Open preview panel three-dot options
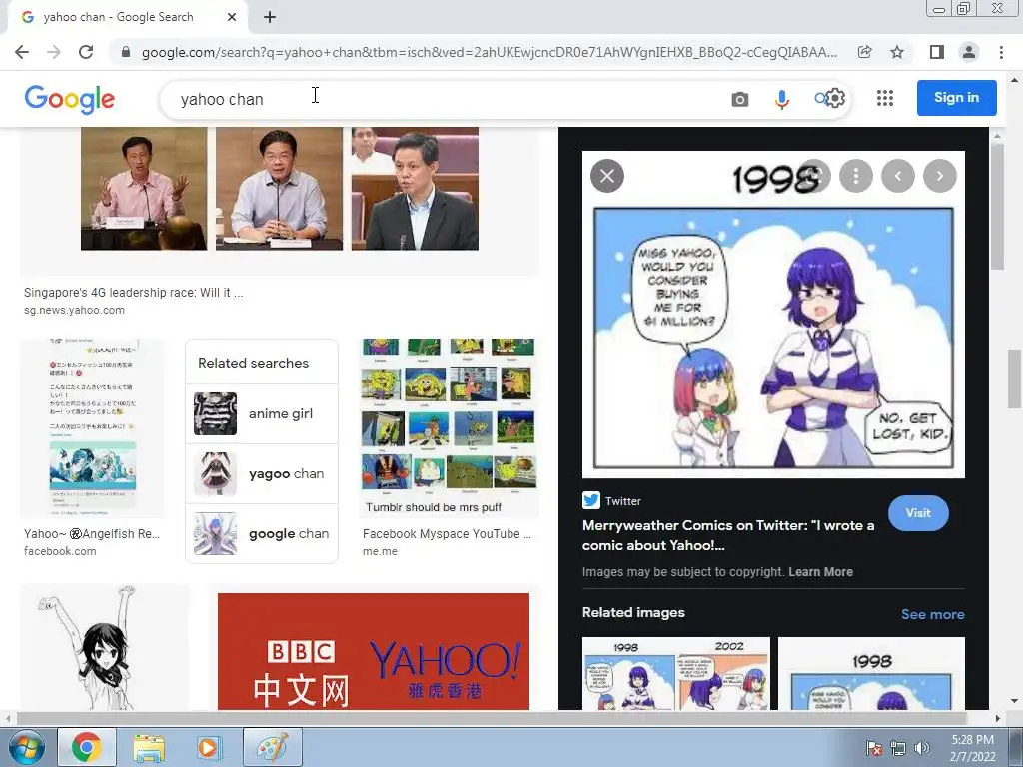 pos(856,176)
